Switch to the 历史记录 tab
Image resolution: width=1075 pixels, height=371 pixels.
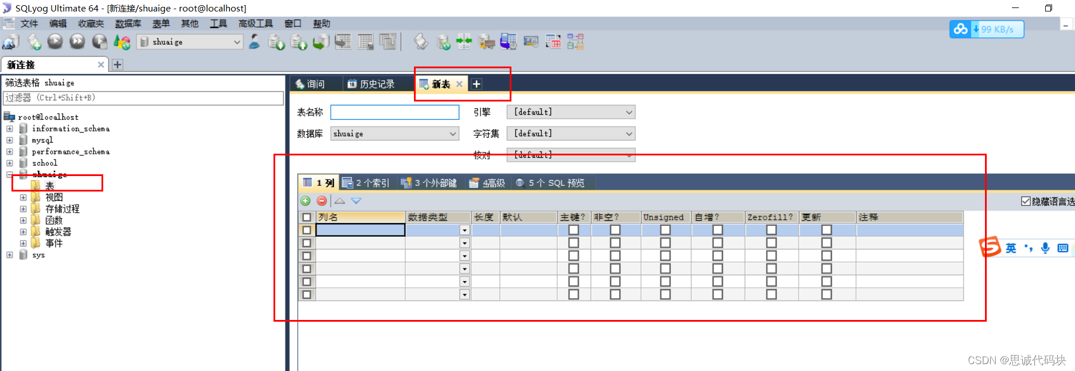[372, 84]
